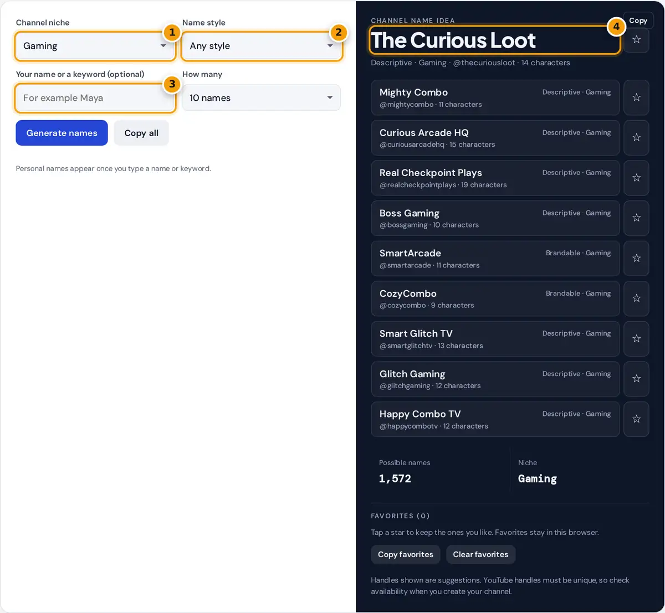Star the SmartArcade suggestion

coord(636,258)
